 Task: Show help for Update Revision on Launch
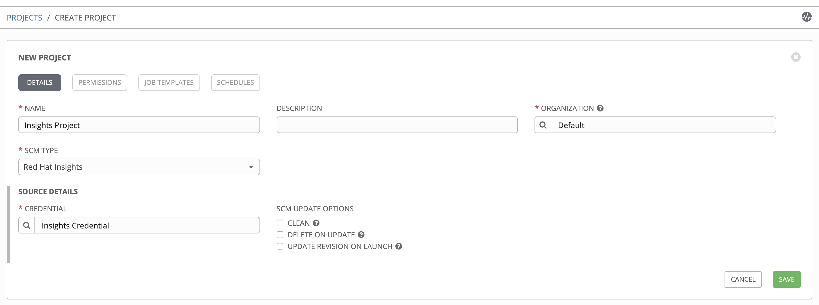click(398, 246)
